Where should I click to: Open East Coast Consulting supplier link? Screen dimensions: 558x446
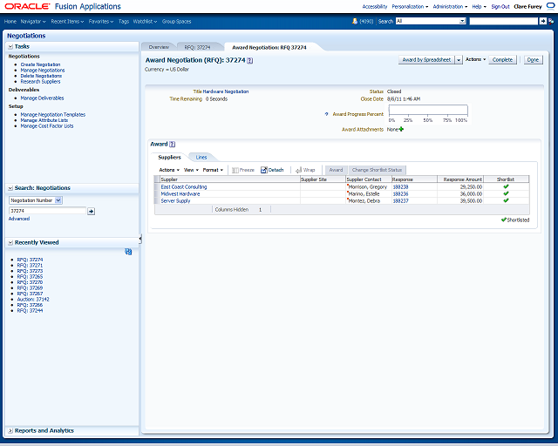point(184,186)
